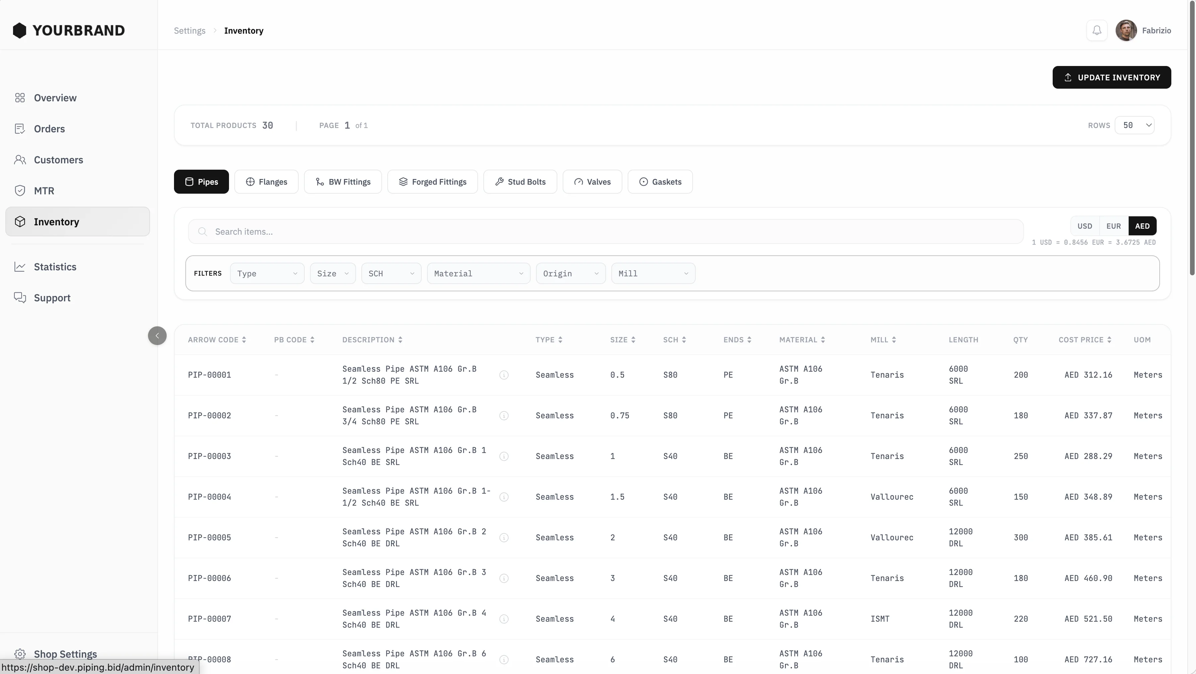Collapse the sidebar with arrow button
1196x674 pixels.
(x=157, y=336)
